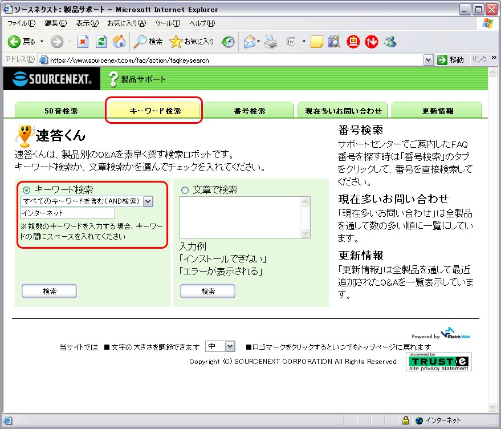501x429 pixels.
Task: Click the TRUSTe privacy statement badge
Action: click(x=439, y=362)
